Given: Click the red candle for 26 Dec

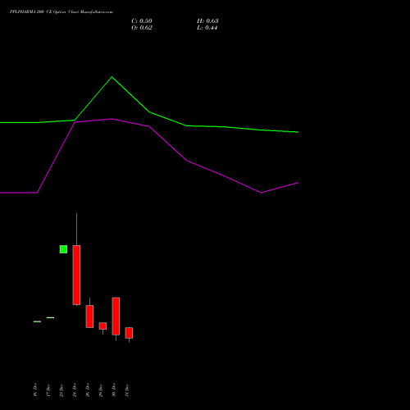Looking at the screenshot, I should pos(89,317).
